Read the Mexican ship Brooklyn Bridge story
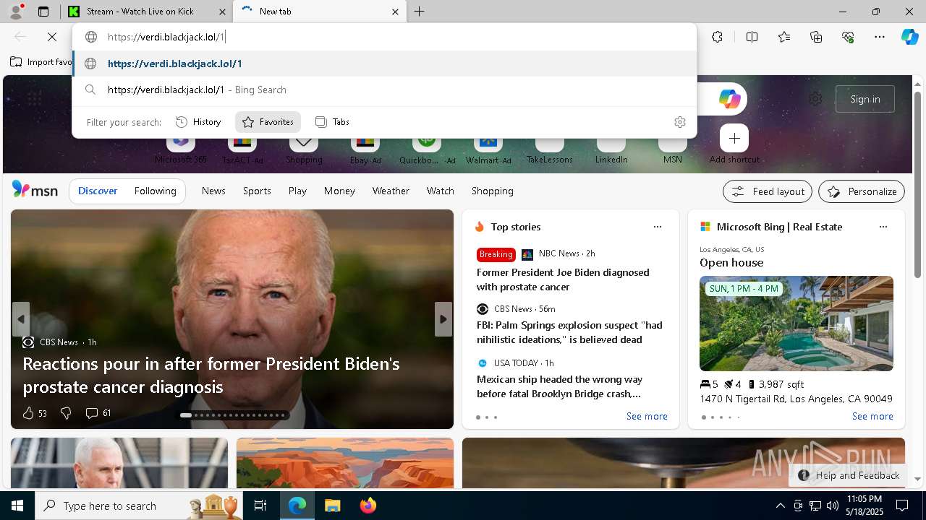Viewport: 926px width, 520px height. point(559,386)
